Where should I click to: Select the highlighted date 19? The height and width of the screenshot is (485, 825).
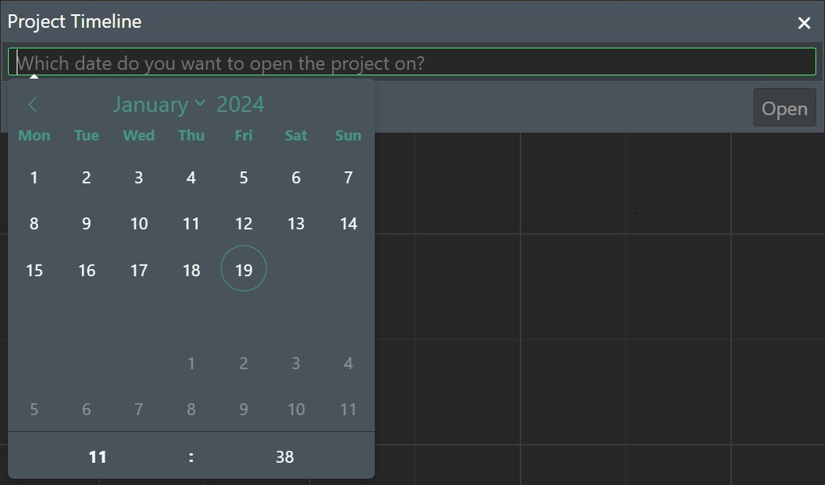[244, 269]
